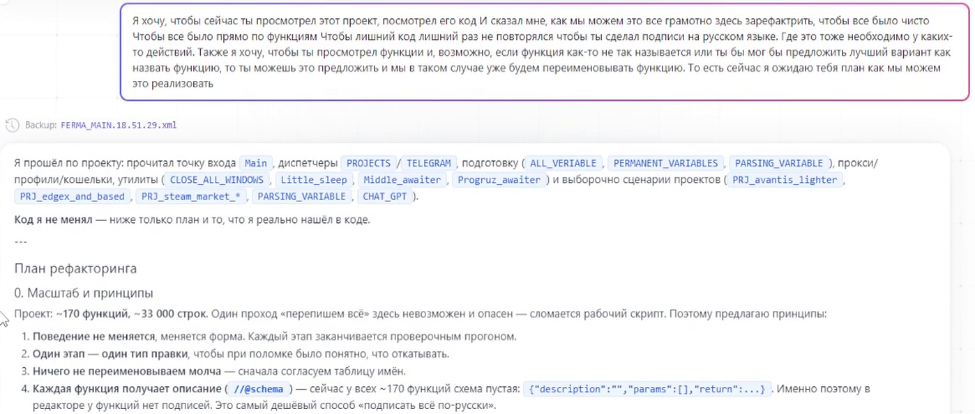The image size is (975, 414).
Task: Click the '0. Масштаб и принципы' heading
Action: [x=84, y=293]
